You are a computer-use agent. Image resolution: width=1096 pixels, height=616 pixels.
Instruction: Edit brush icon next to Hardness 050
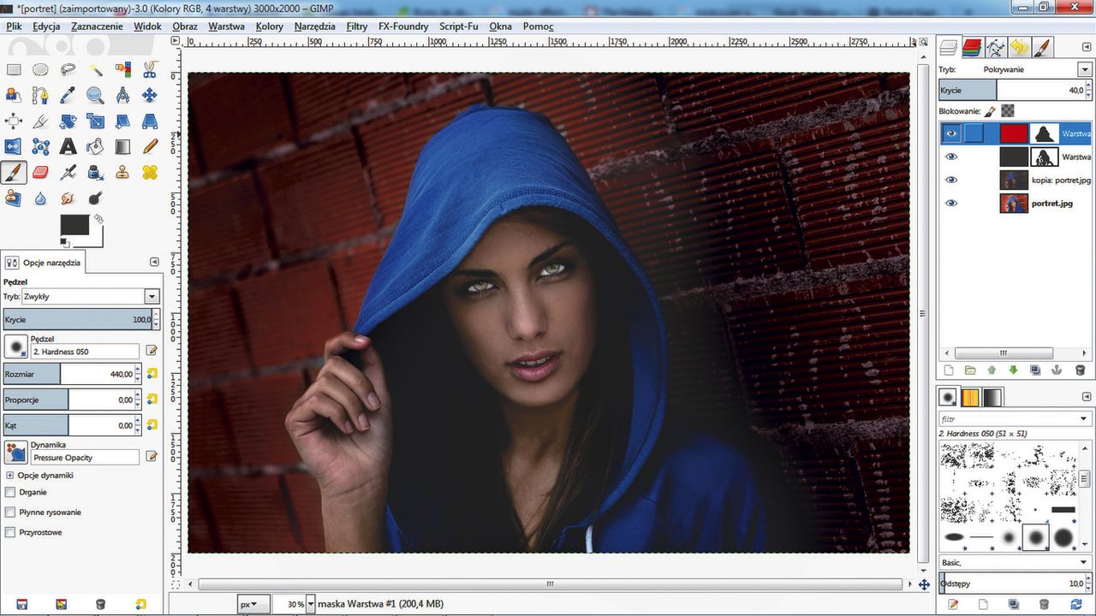point(152,351)
